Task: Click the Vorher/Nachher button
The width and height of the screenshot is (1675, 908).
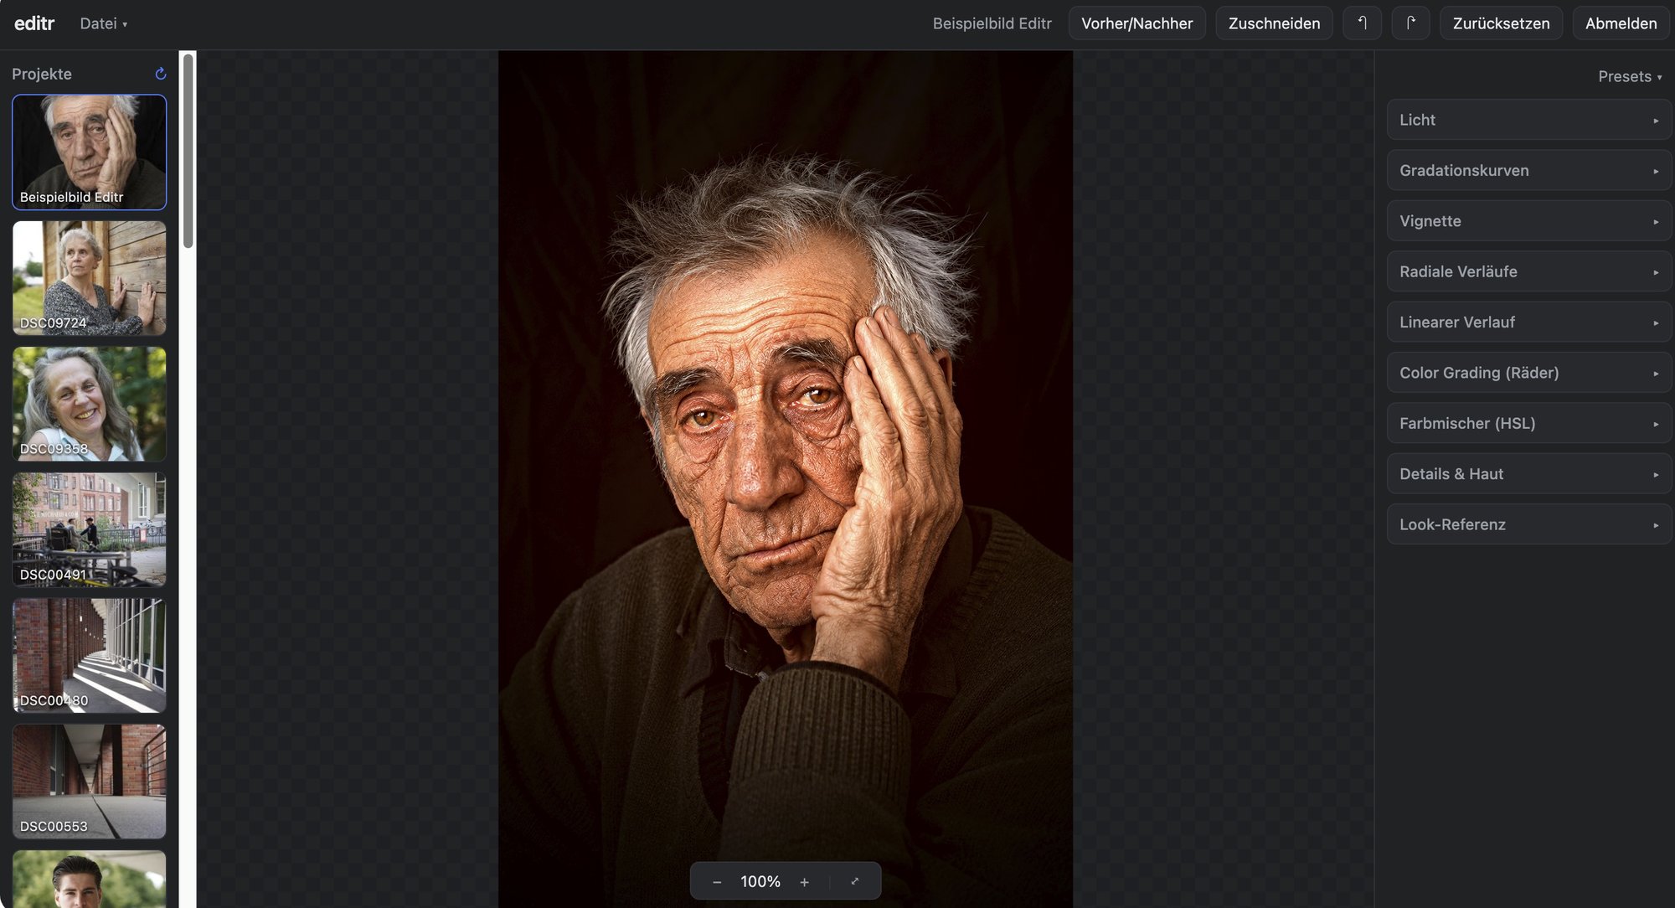Action: (1136, 23)
